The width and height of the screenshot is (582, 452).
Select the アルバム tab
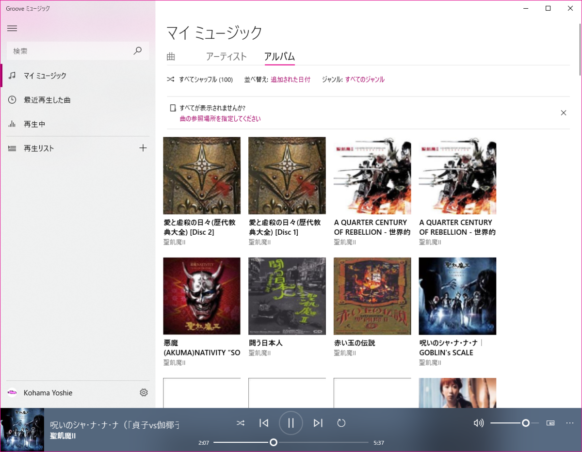[280, 57]
